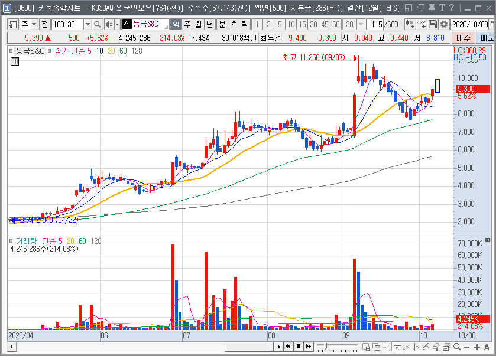Click the zoom slider handle in bottom toolbar
This screenshot has width=496, height=356.
coord(326,345)
